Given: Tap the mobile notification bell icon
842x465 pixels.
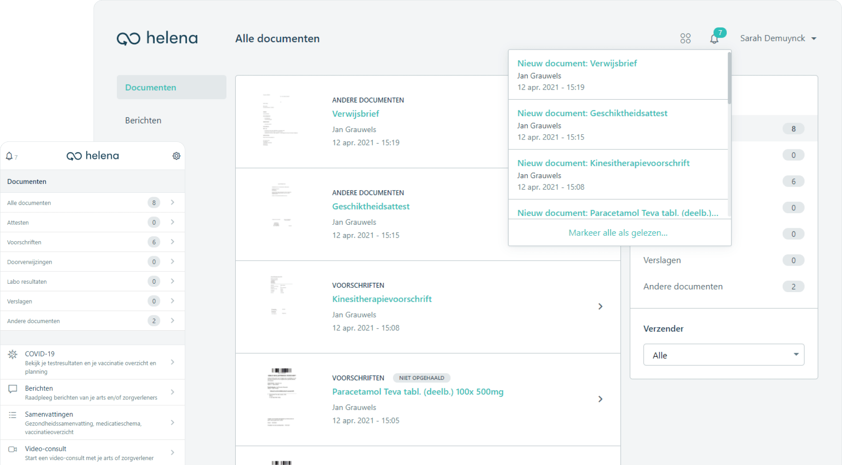Looking at the screenshot, I should point(9,156).
